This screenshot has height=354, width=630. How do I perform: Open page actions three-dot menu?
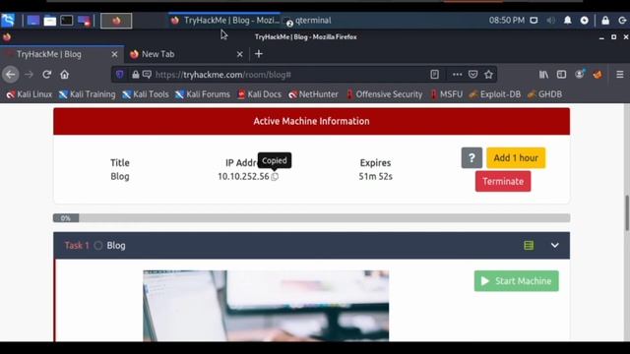(x=457, y=75)
